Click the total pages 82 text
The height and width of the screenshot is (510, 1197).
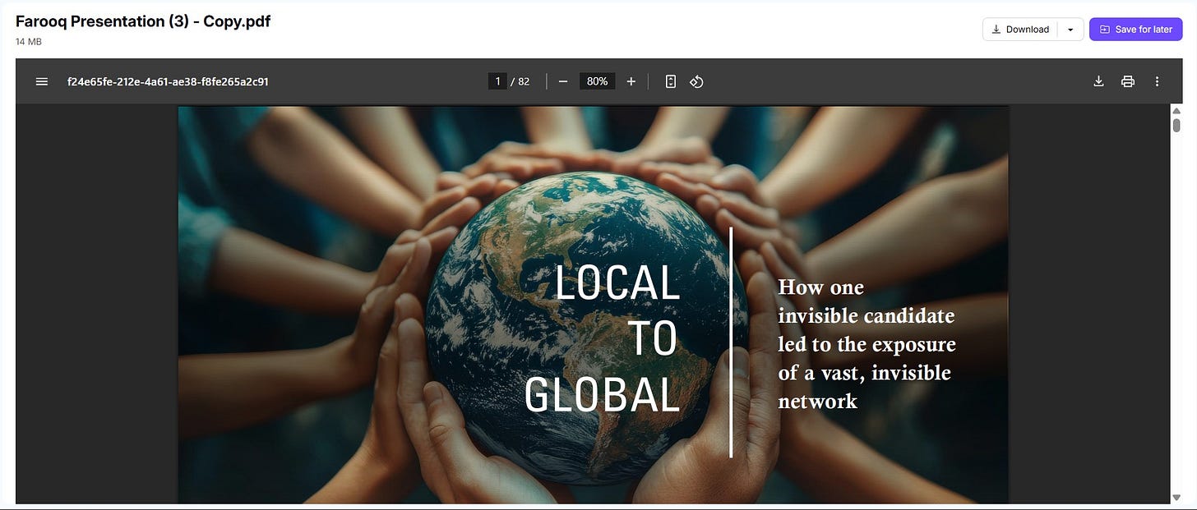point(524,81)
